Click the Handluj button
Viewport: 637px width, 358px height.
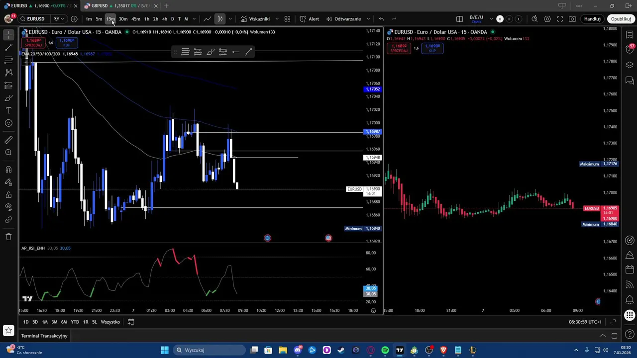click(592, 19)
